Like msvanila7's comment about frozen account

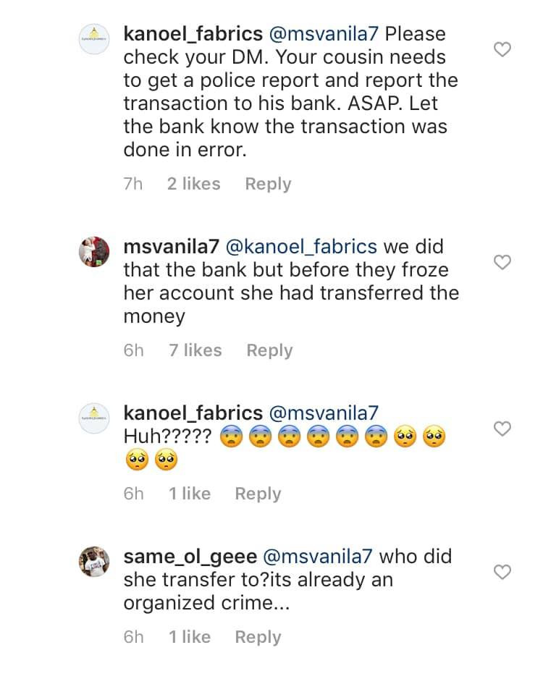coord(502,262)
